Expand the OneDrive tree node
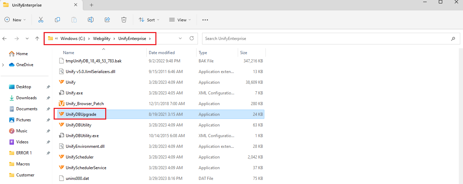Viewport: 463px width, 184px height. click(x=3, y=65)
